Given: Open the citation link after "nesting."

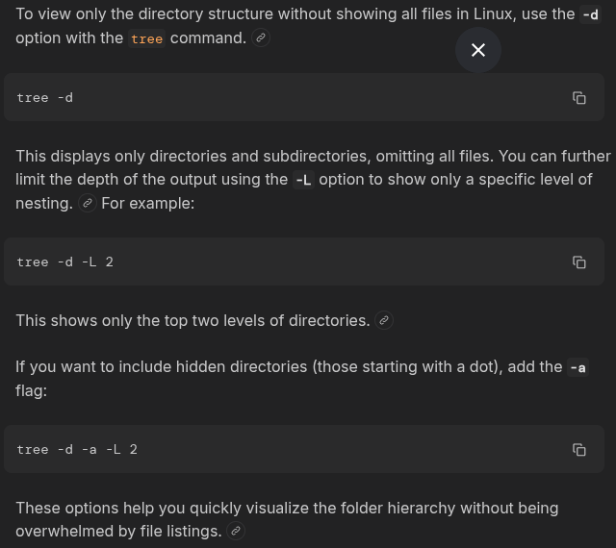Looking at the screenshot, I should [x=88, y=203].
